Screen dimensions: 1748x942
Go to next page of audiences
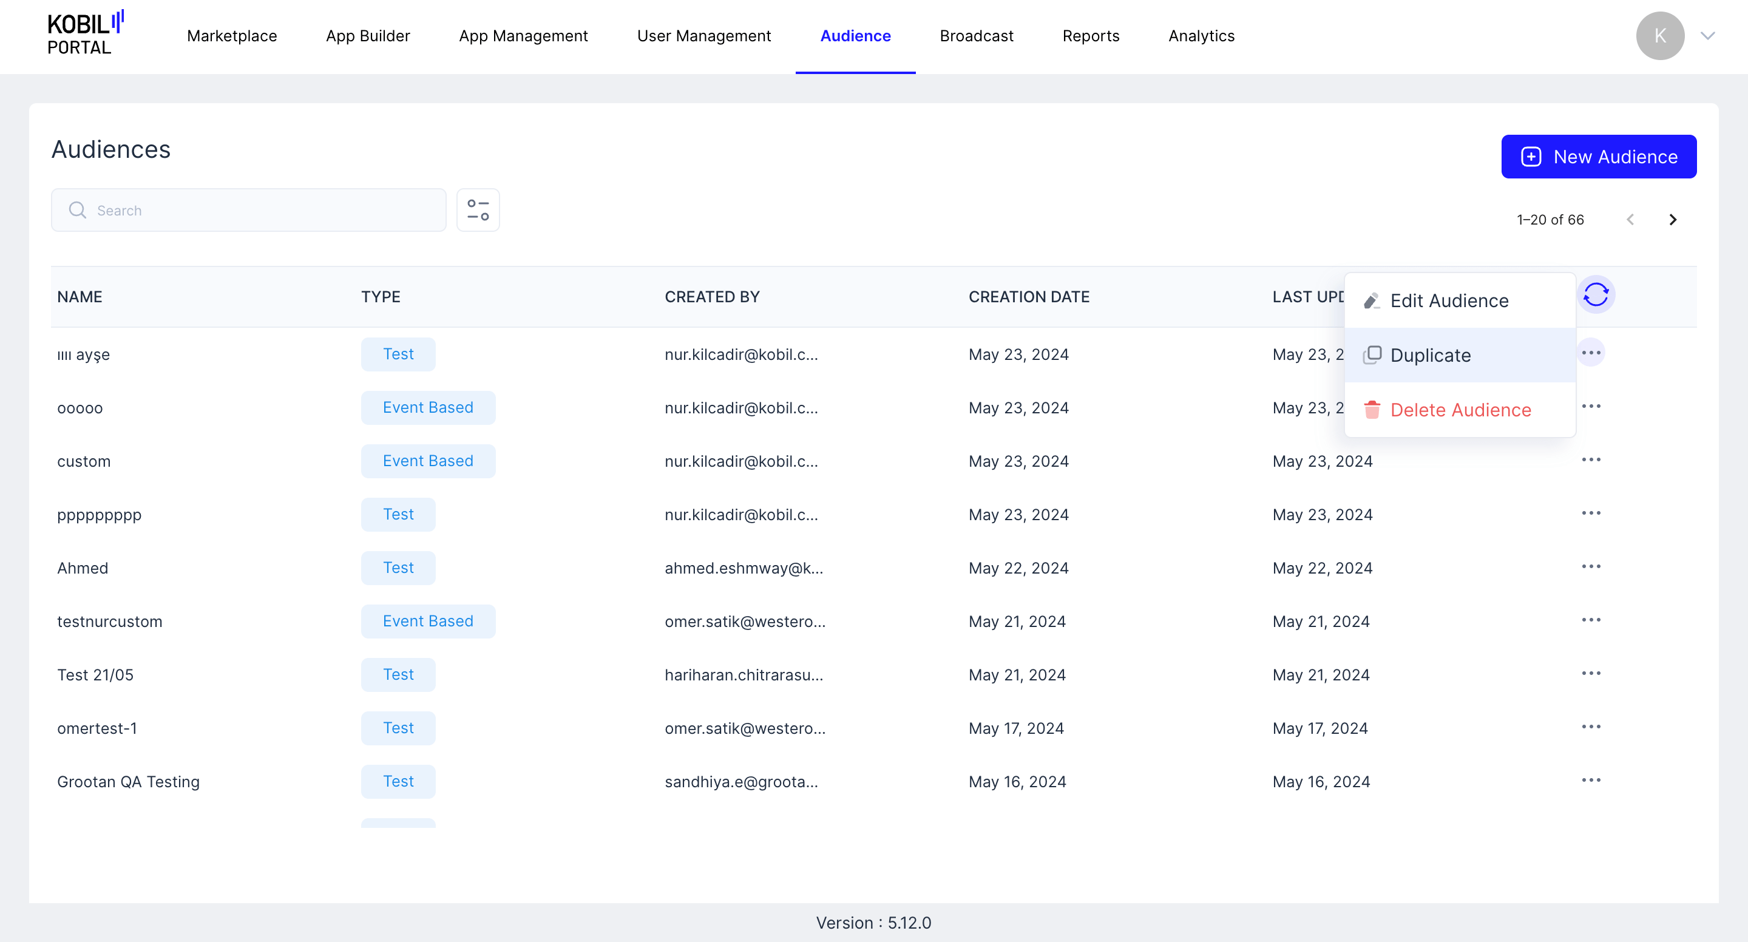pyautogui.click(x=1672, y=220)
